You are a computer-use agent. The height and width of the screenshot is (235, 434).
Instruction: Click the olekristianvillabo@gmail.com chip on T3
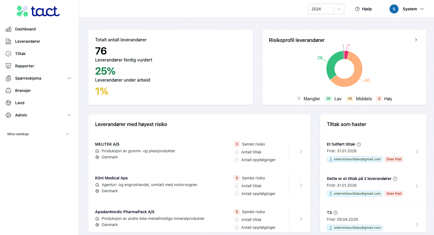[355, 228]
